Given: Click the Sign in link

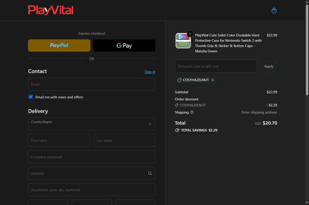Looking at the screenshot, I should point(150,72).
